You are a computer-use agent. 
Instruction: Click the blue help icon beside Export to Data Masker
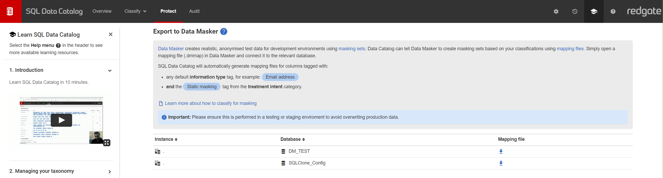pyautogui.click(x=224, y=31)
